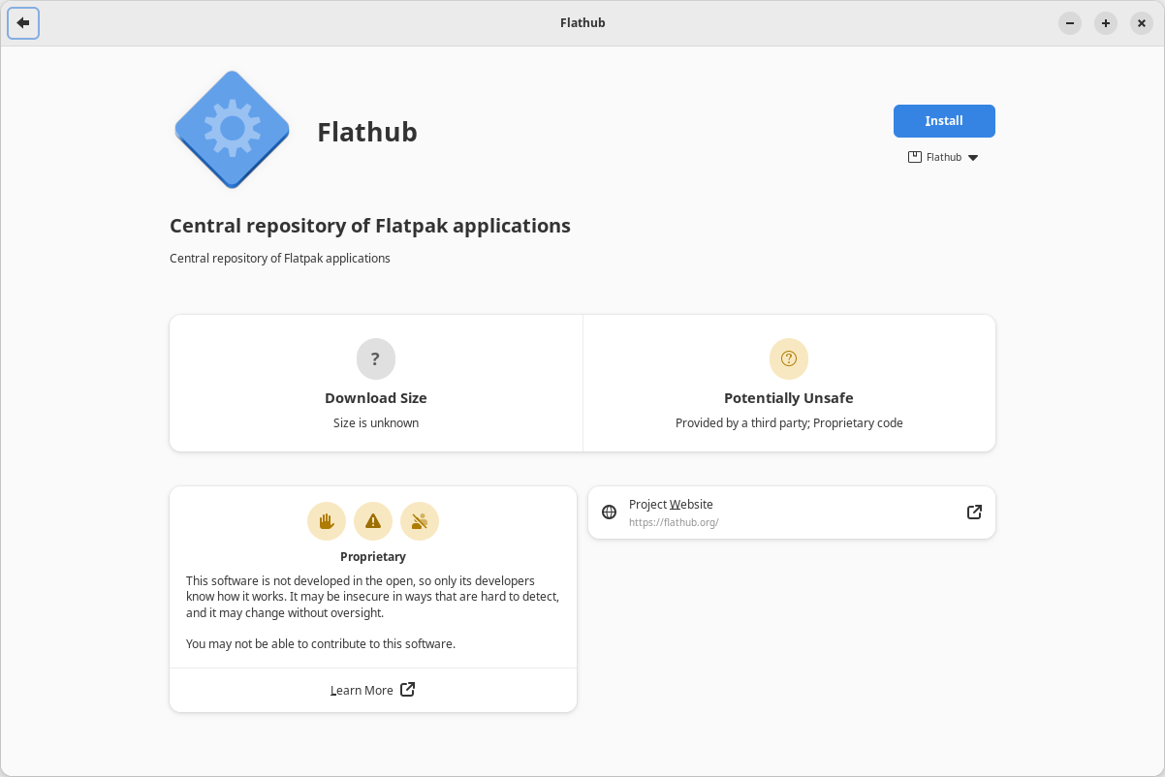The width and height of the screenshot is (1165, 777).
Task: Click the back arrow in the header bar
Action: 23,23
